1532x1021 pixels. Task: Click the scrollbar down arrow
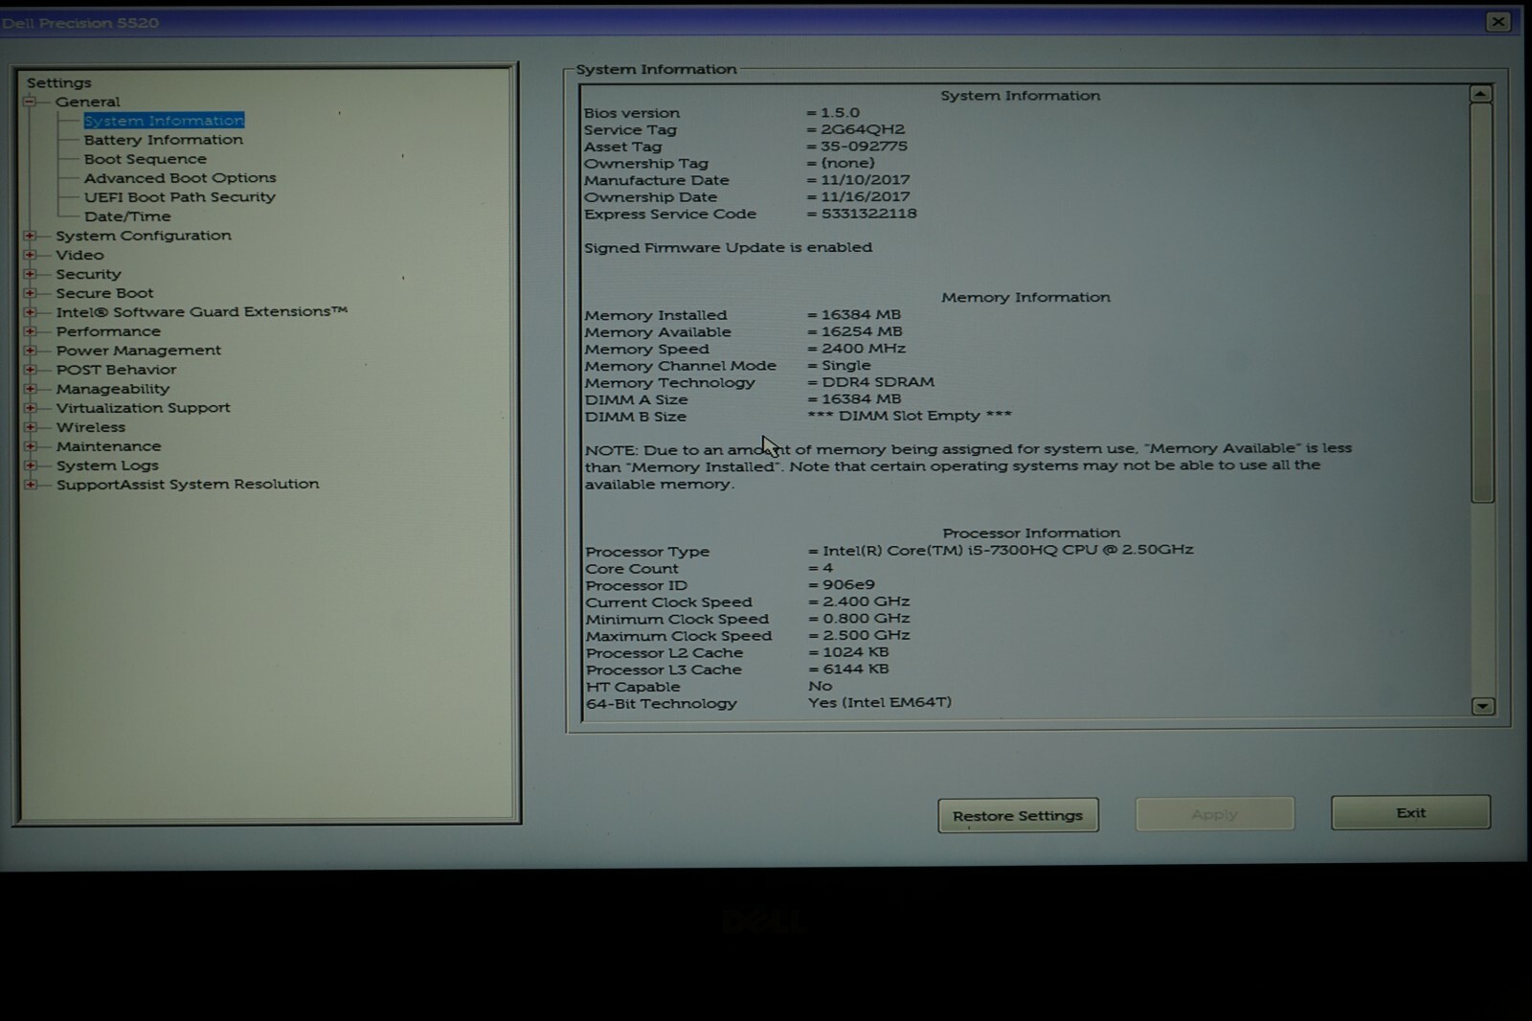pos(1482,706)
